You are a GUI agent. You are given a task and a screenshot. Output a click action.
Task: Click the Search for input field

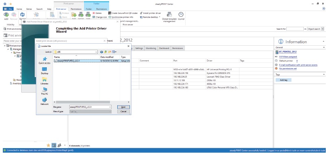tap(295, 29)
